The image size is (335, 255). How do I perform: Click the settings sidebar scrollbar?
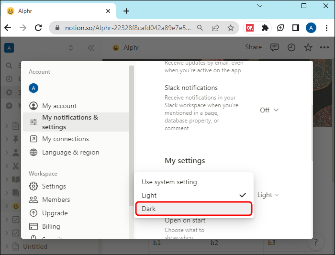click(132, 135)
